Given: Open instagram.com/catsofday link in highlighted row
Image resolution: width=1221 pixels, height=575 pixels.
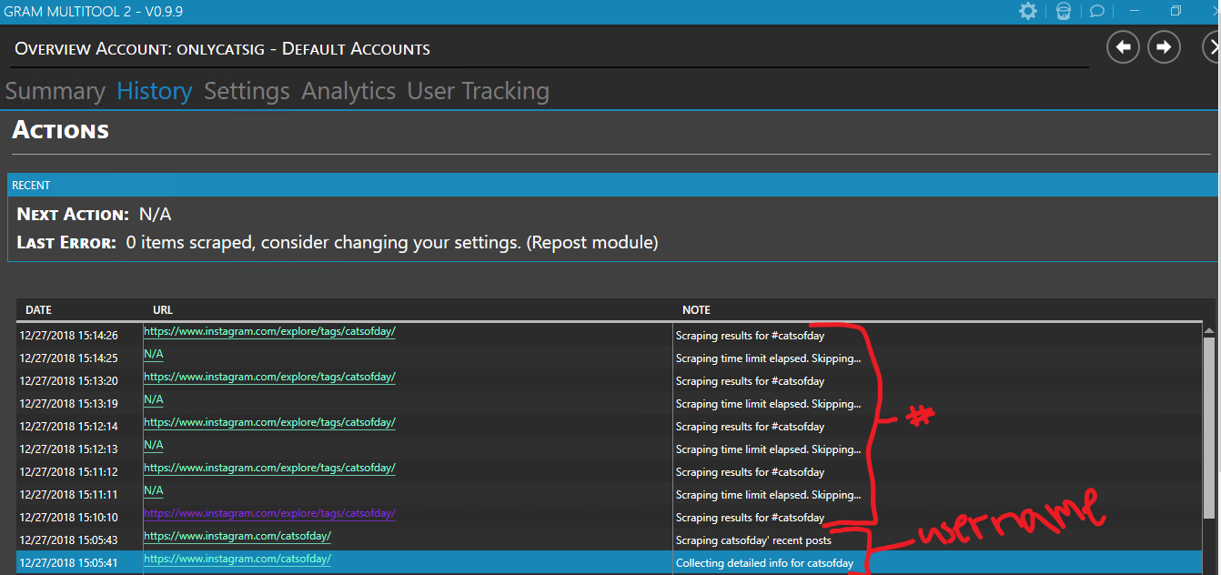Looking at the screenshot, I should [237, 560].
